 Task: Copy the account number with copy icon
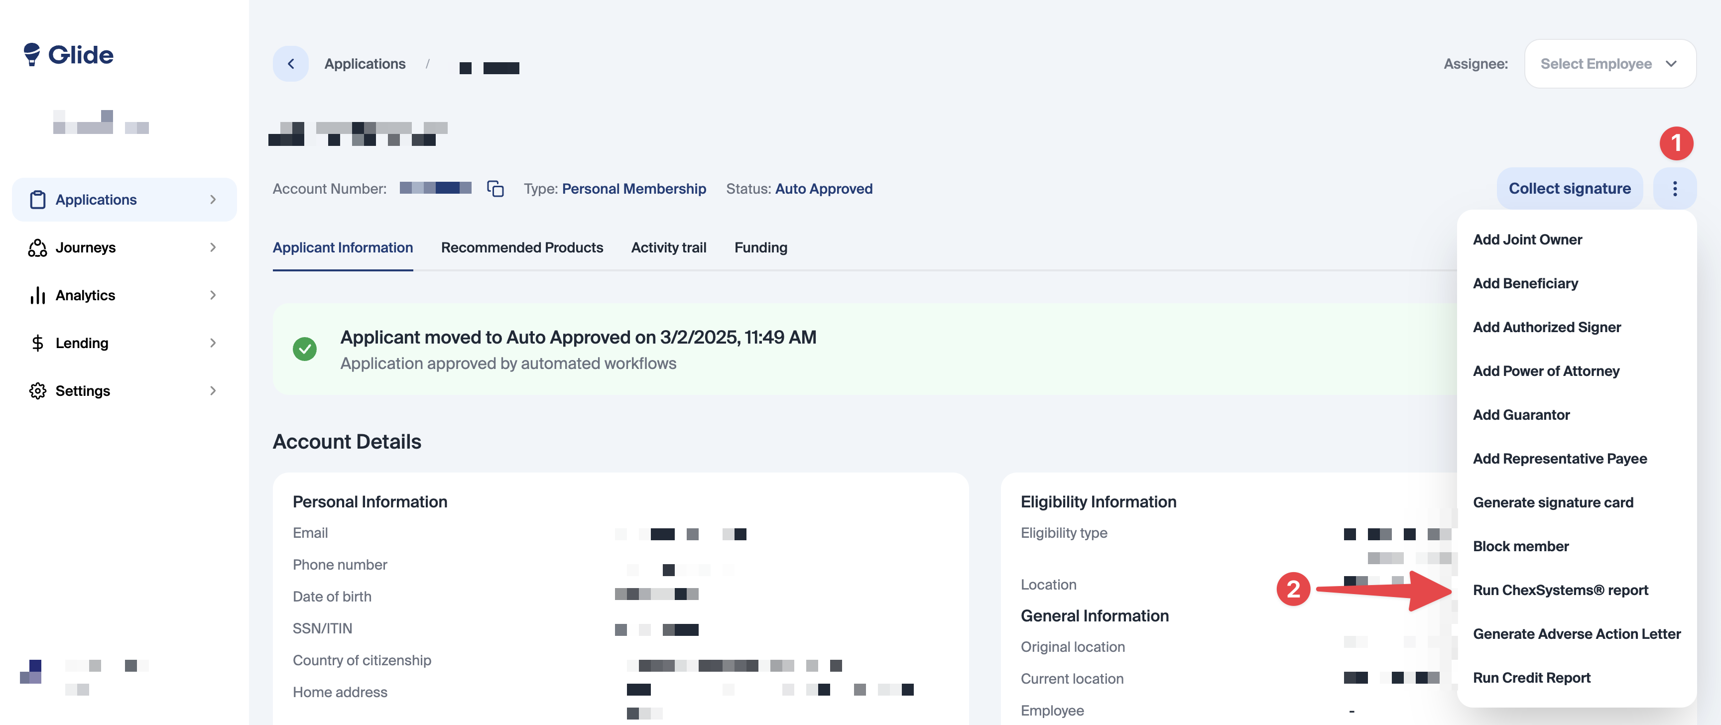pyautogui.click(x=495, y=188)
